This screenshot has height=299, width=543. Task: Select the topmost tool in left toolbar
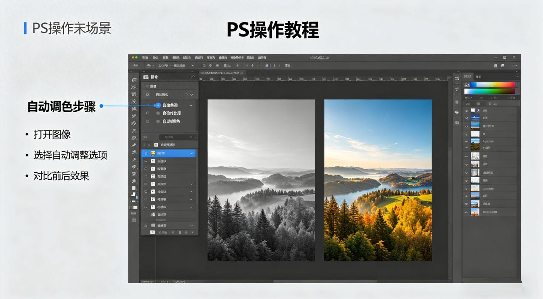pos(134,80)
